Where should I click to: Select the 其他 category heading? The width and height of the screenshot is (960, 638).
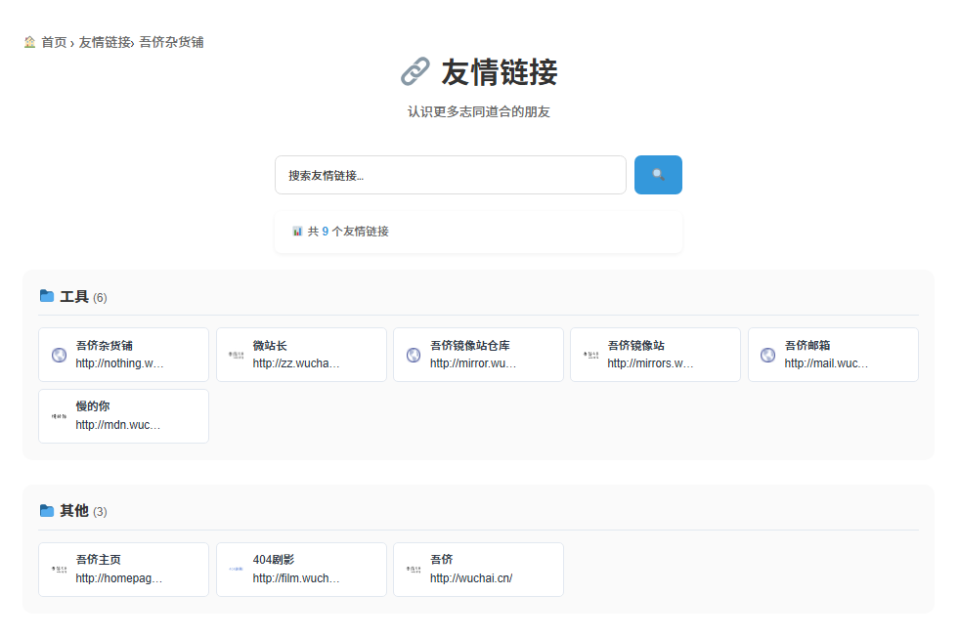(x=74, y=511)
